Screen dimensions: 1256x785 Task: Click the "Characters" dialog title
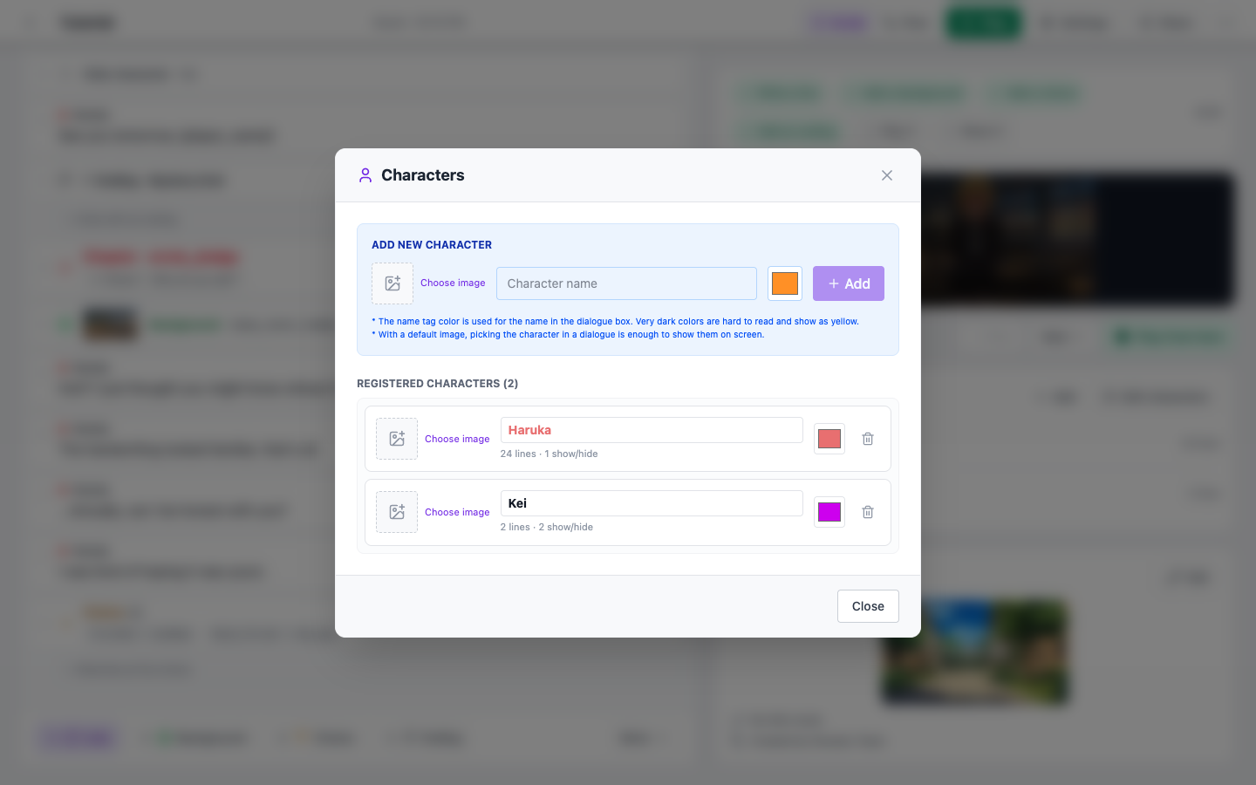[423, 175]
